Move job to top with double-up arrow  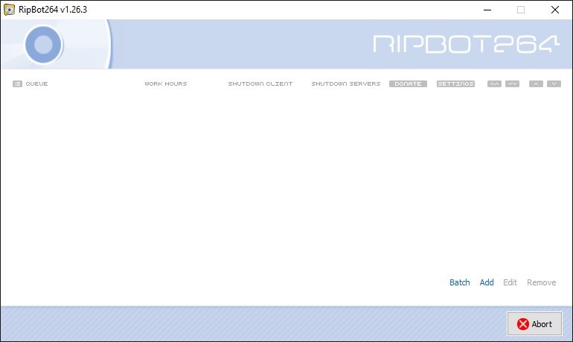coord(494,84)
